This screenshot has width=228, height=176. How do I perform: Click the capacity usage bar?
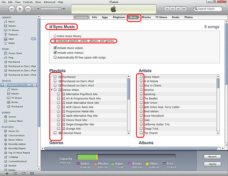(x=126, y=157)
